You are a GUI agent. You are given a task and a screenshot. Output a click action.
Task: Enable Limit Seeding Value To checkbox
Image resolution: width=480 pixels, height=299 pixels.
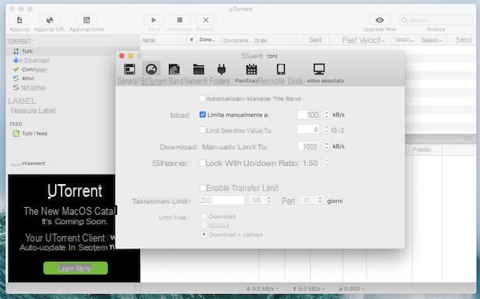point(202,130)
